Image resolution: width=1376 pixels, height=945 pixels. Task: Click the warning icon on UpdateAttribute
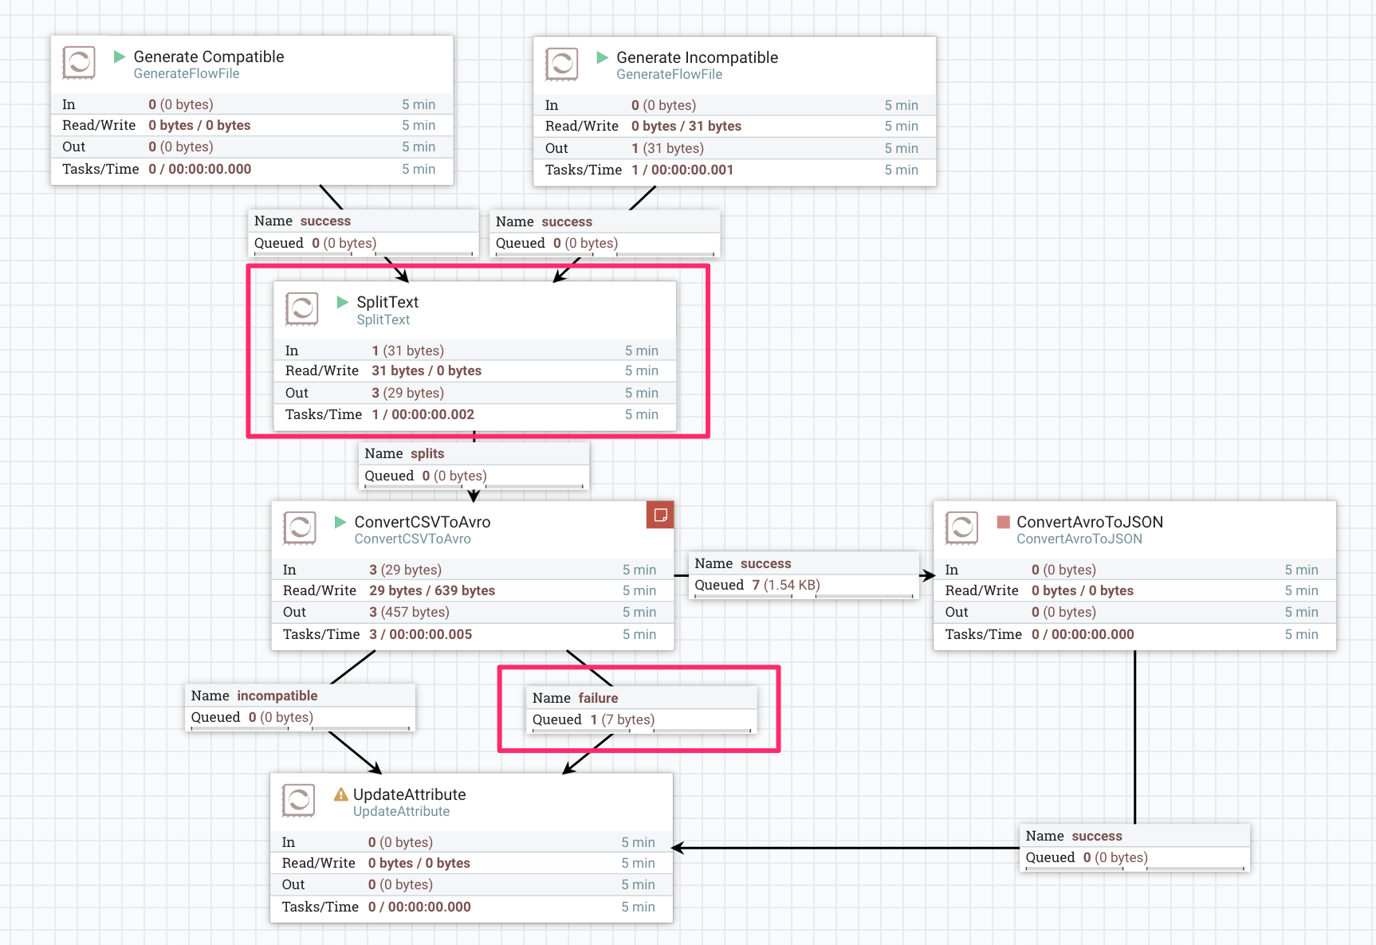(340, 794)
